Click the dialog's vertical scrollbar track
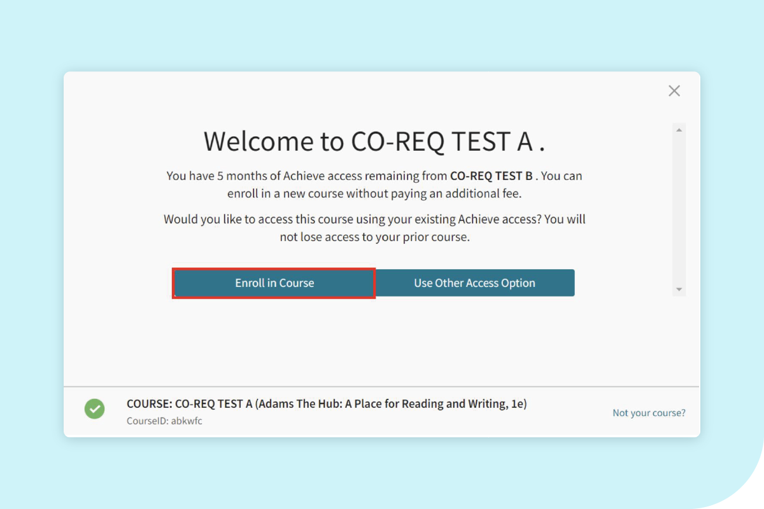764x509 pixels. tap(679, 210)
